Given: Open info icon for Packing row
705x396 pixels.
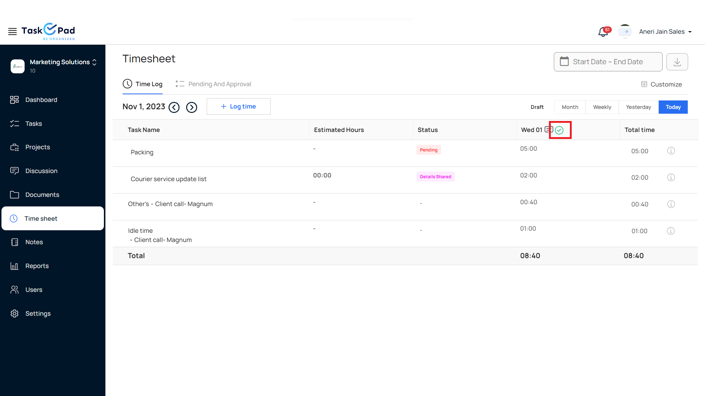Looking at the screenshot, I should (671, 151).
